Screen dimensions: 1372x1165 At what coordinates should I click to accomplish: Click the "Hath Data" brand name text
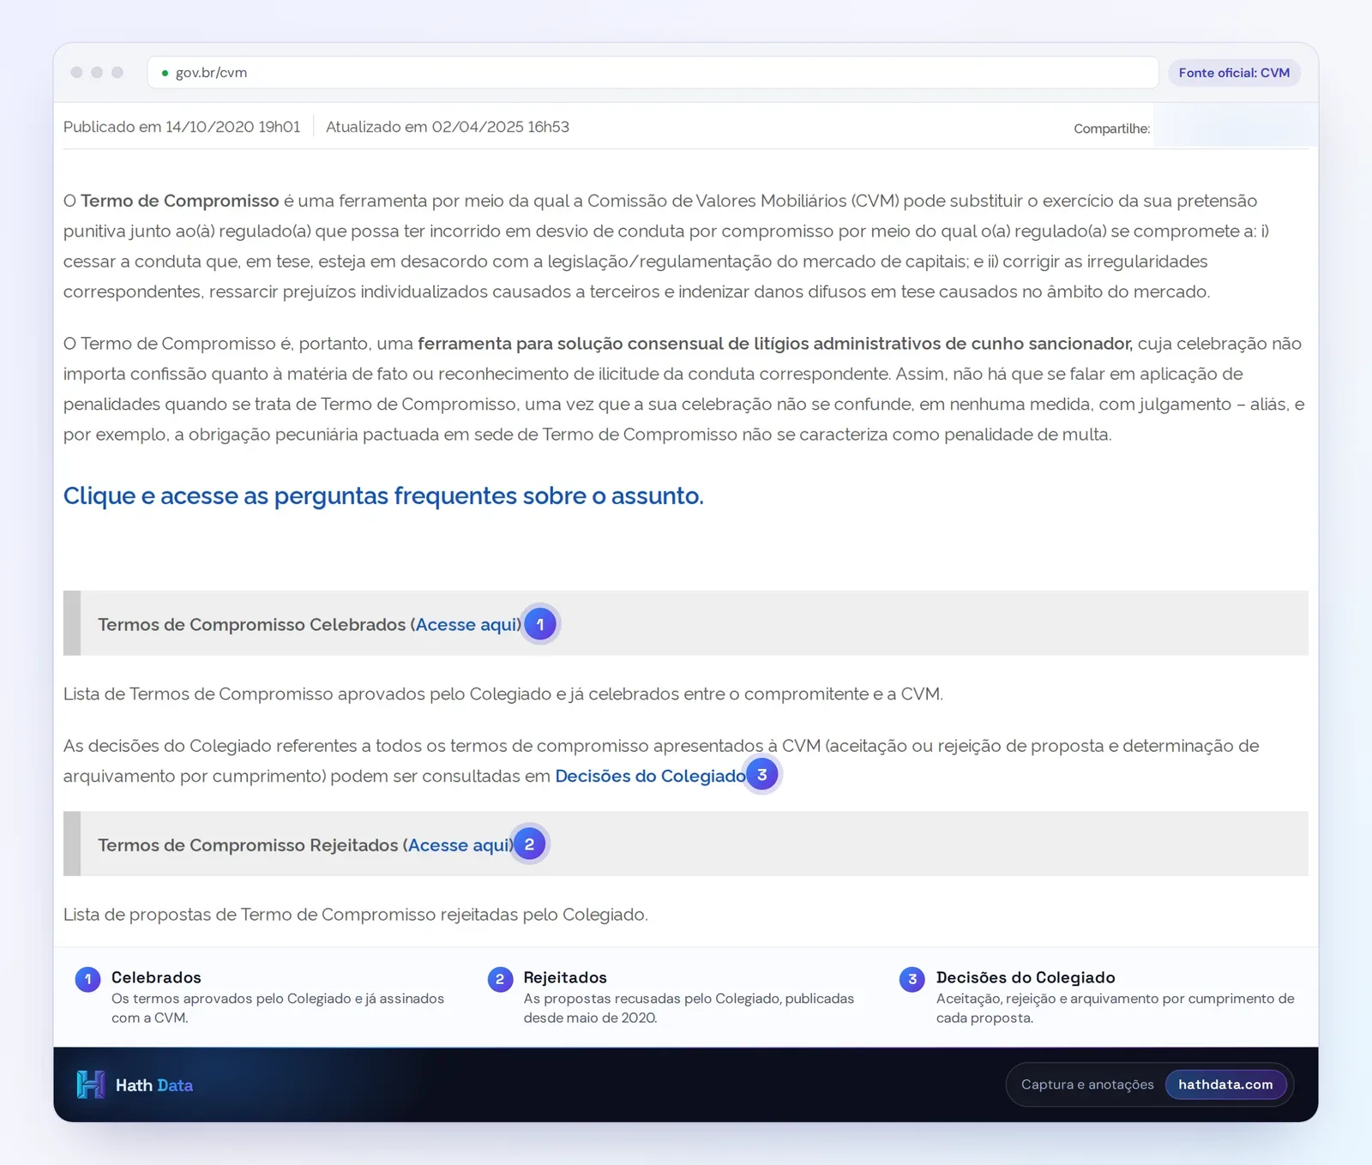point(154,1085)
